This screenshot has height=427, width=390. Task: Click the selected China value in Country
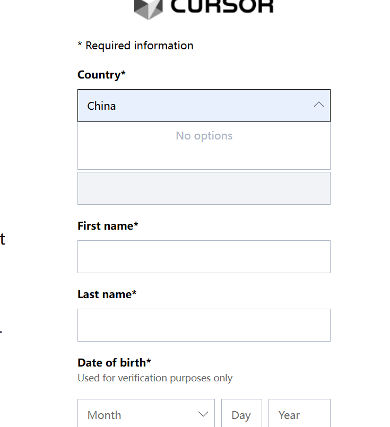point(102,106)
